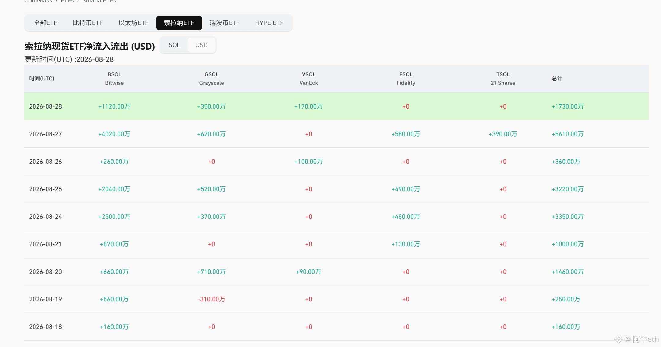This screenshot has height=347, width=661.
Task: Click total value +250.00万
Action: (566, 299)
